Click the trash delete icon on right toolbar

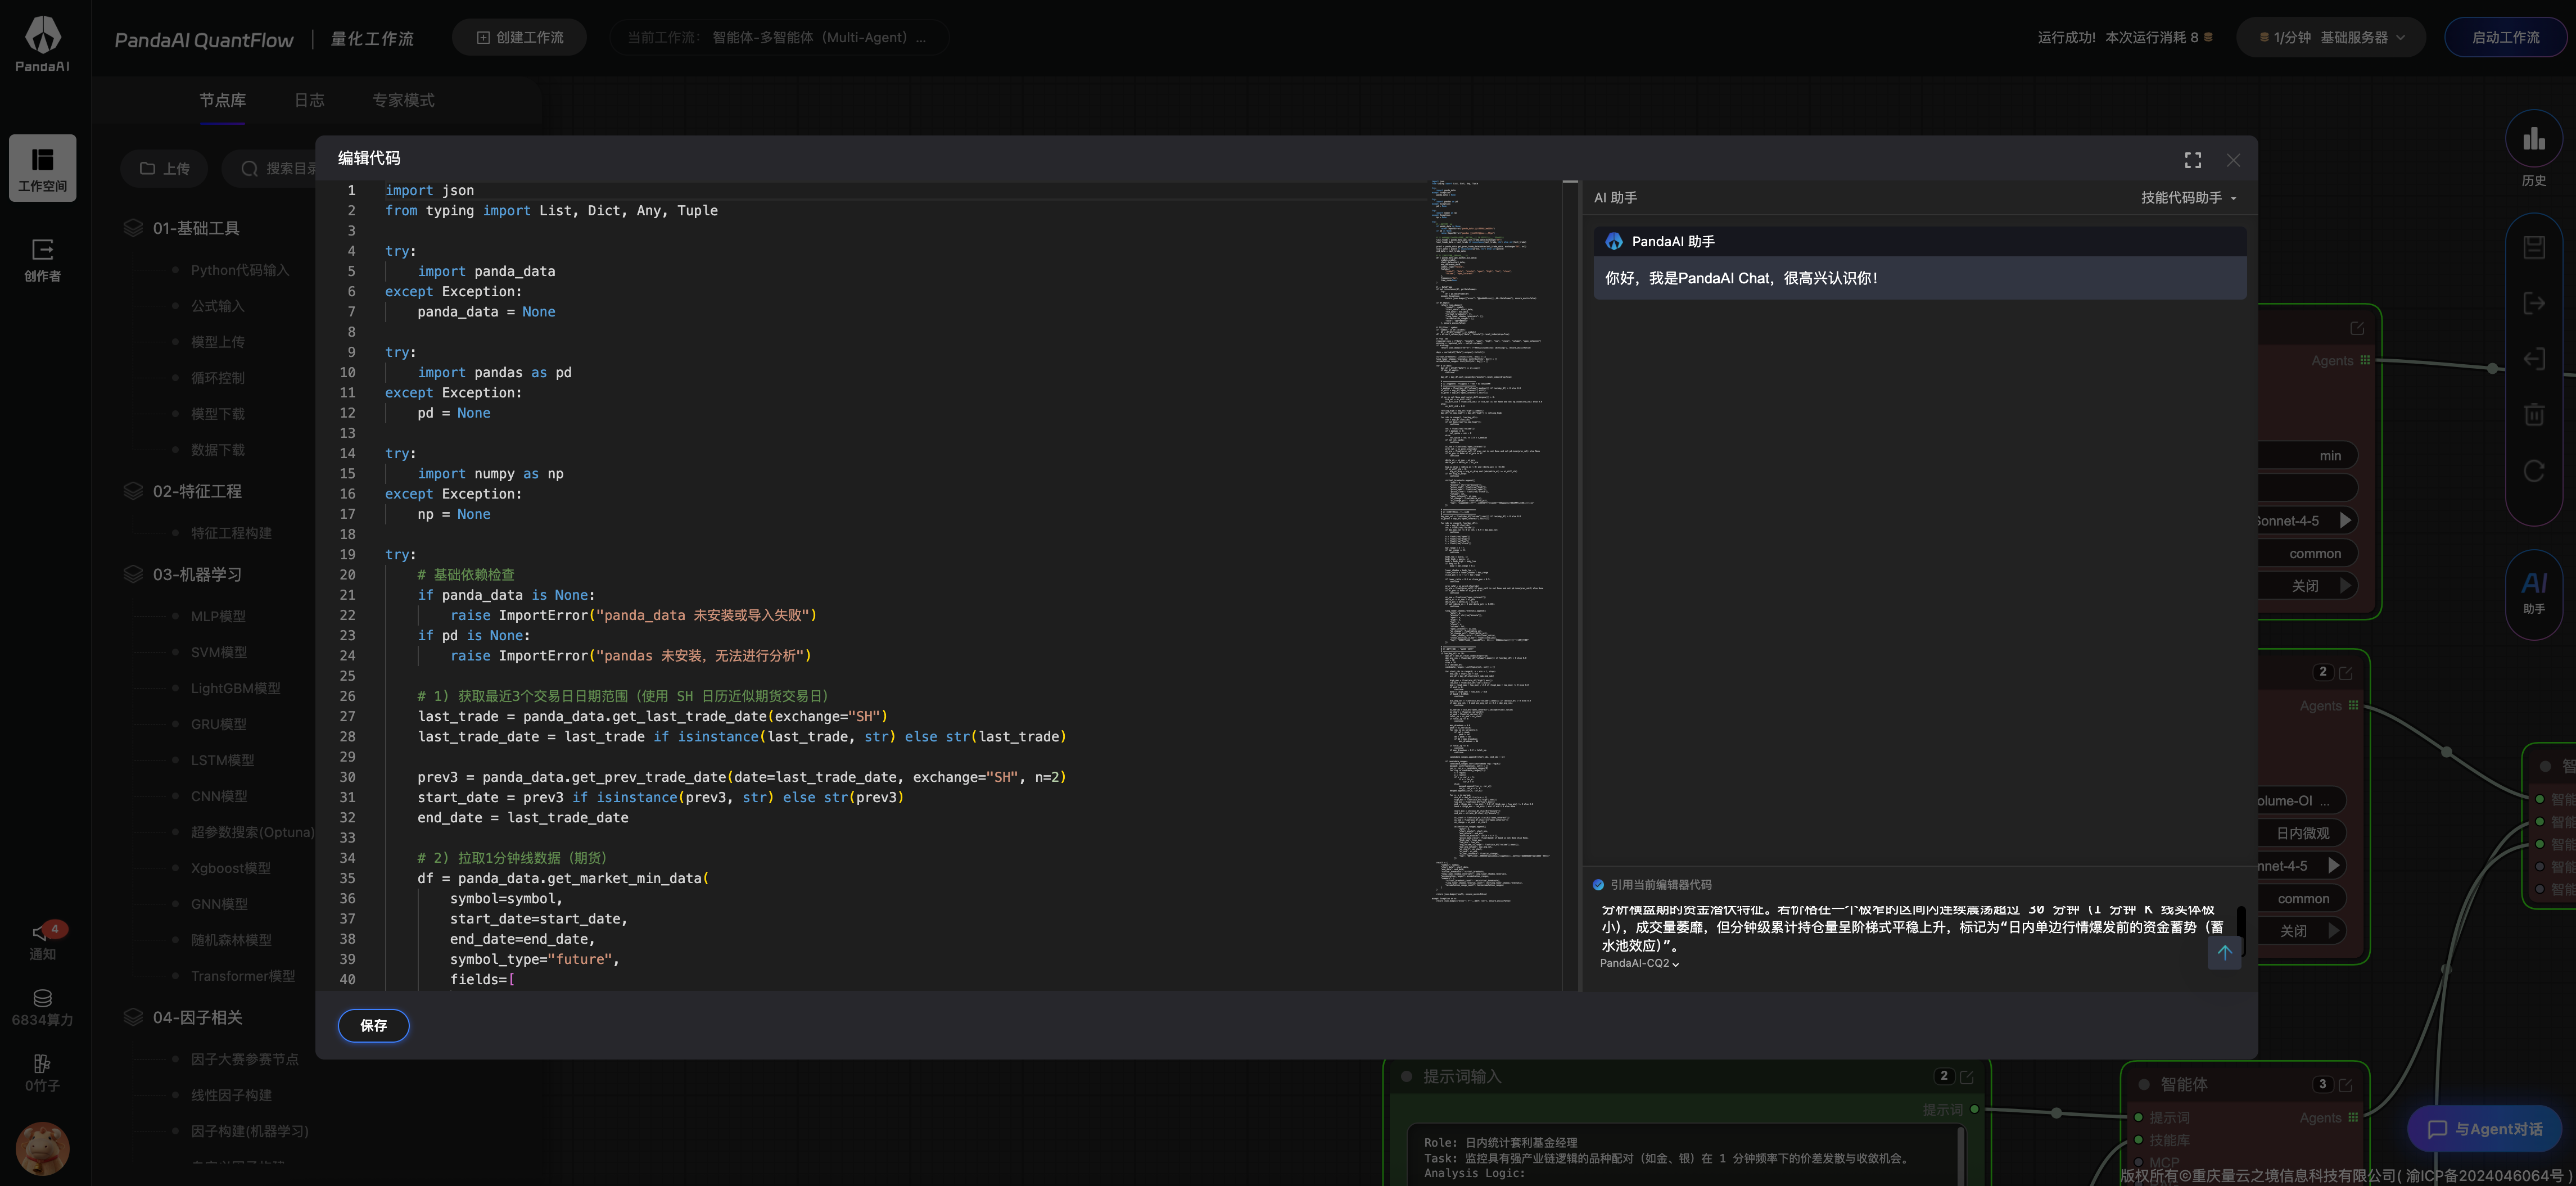[x=2533, y=414]
